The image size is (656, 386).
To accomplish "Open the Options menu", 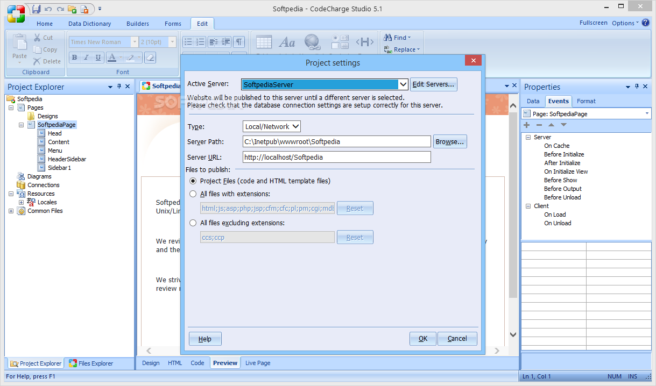I will click(625, 23).
